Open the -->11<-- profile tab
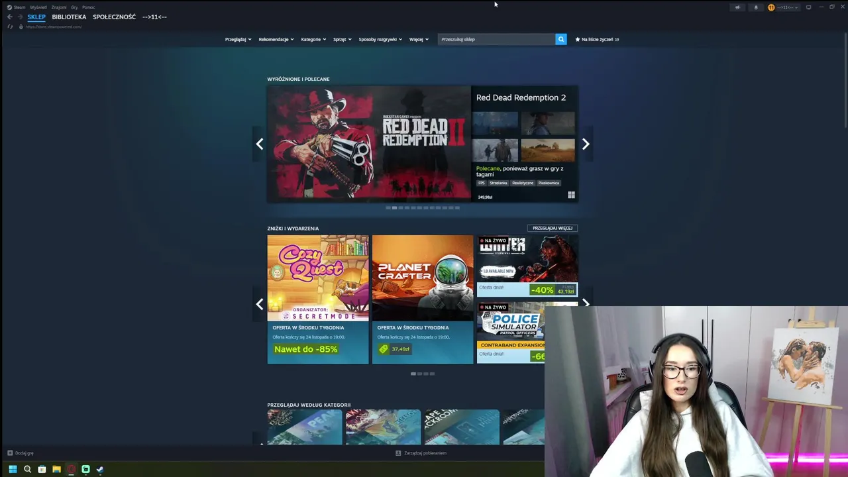Image resolution: width=848 pixels, height=477 pixels. click(x=154, y=17)
